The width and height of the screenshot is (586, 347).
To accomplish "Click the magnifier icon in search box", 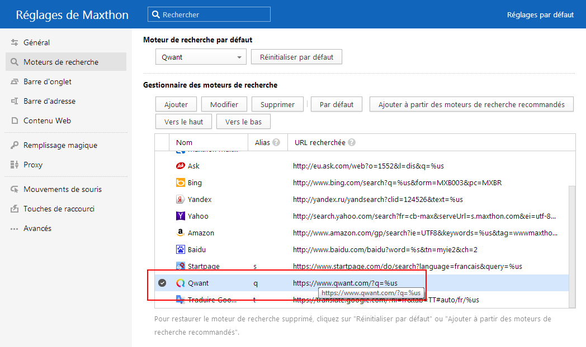I will (156, 15).
